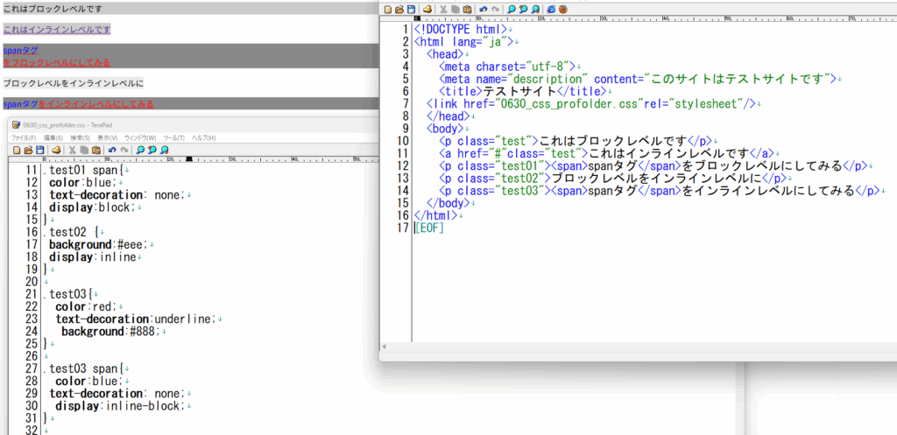Click the これはインラインレベルです hyperlink

[x=56, y=29]
